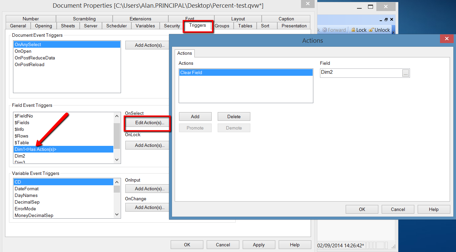The width and height of the screenshot is (456, 252).
Task: Open the Caption tab
Action: point(286,19)
